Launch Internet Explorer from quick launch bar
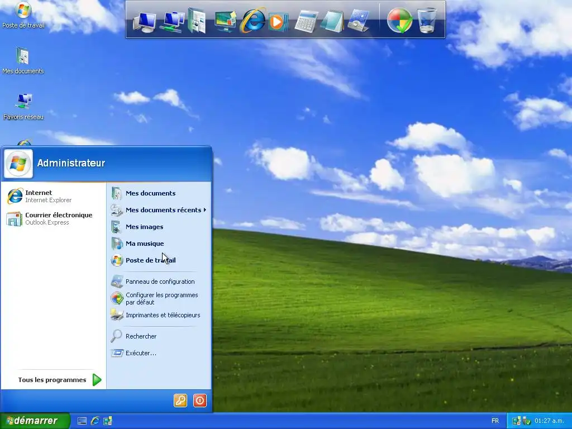Image resolution: width=572 pixels, height=429 pixels. point(95,421)
